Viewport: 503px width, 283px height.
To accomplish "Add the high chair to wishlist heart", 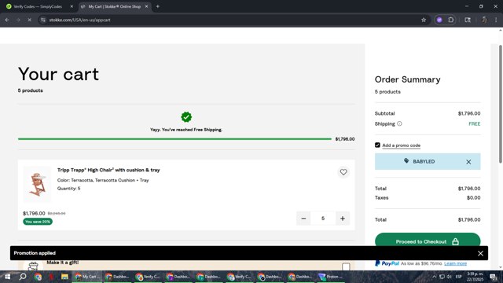I will [x=343, y=172].
